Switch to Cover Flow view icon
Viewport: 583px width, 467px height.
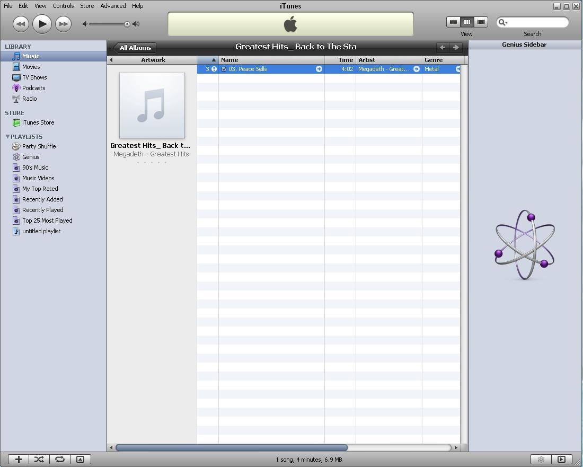point(481,22)
